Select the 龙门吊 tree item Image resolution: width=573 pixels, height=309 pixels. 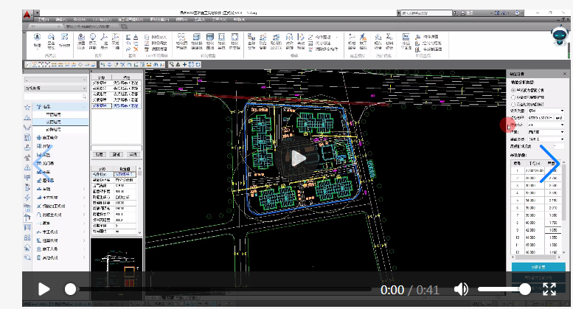point(48,164)
